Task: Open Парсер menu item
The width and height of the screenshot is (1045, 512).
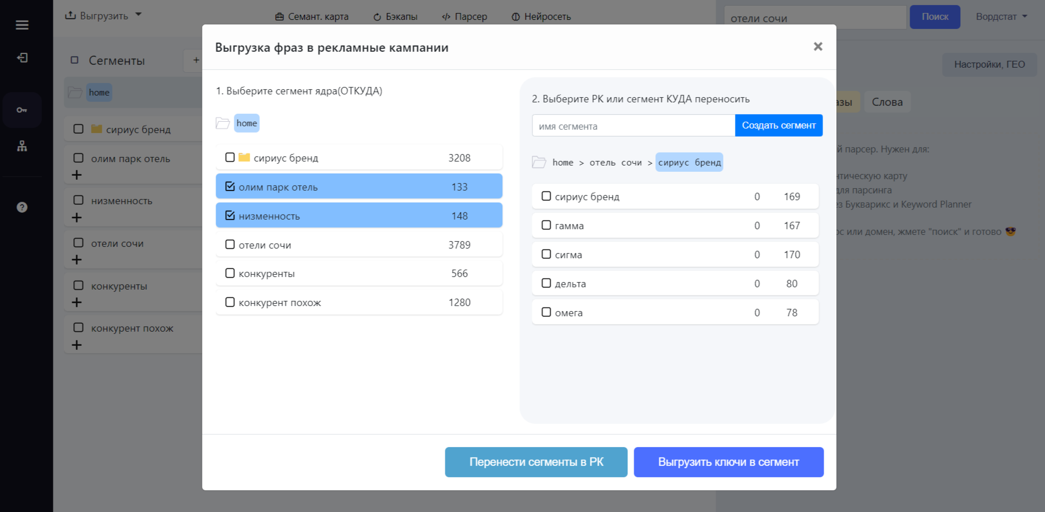Action: click(x=465, y=16)
